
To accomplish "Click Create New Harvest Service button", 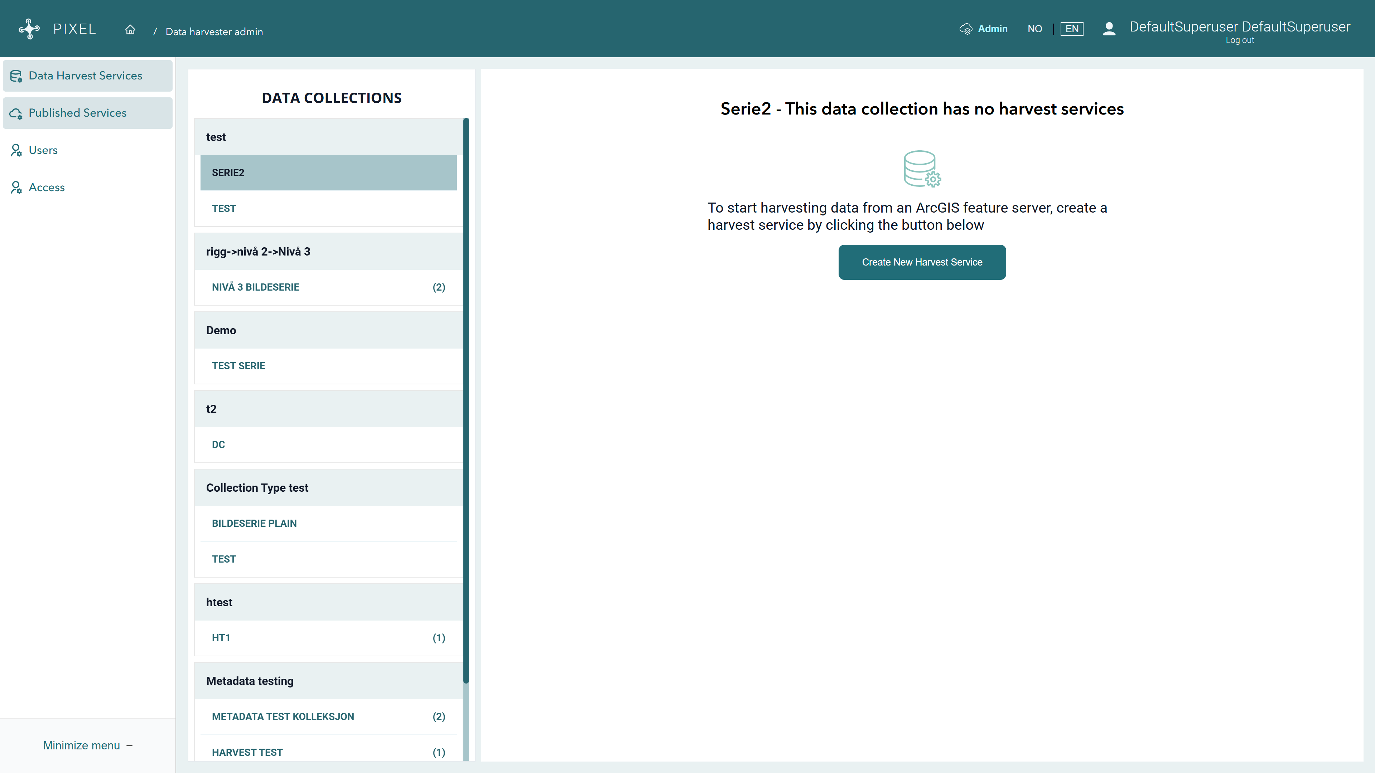I will click(x=922, y=262).
